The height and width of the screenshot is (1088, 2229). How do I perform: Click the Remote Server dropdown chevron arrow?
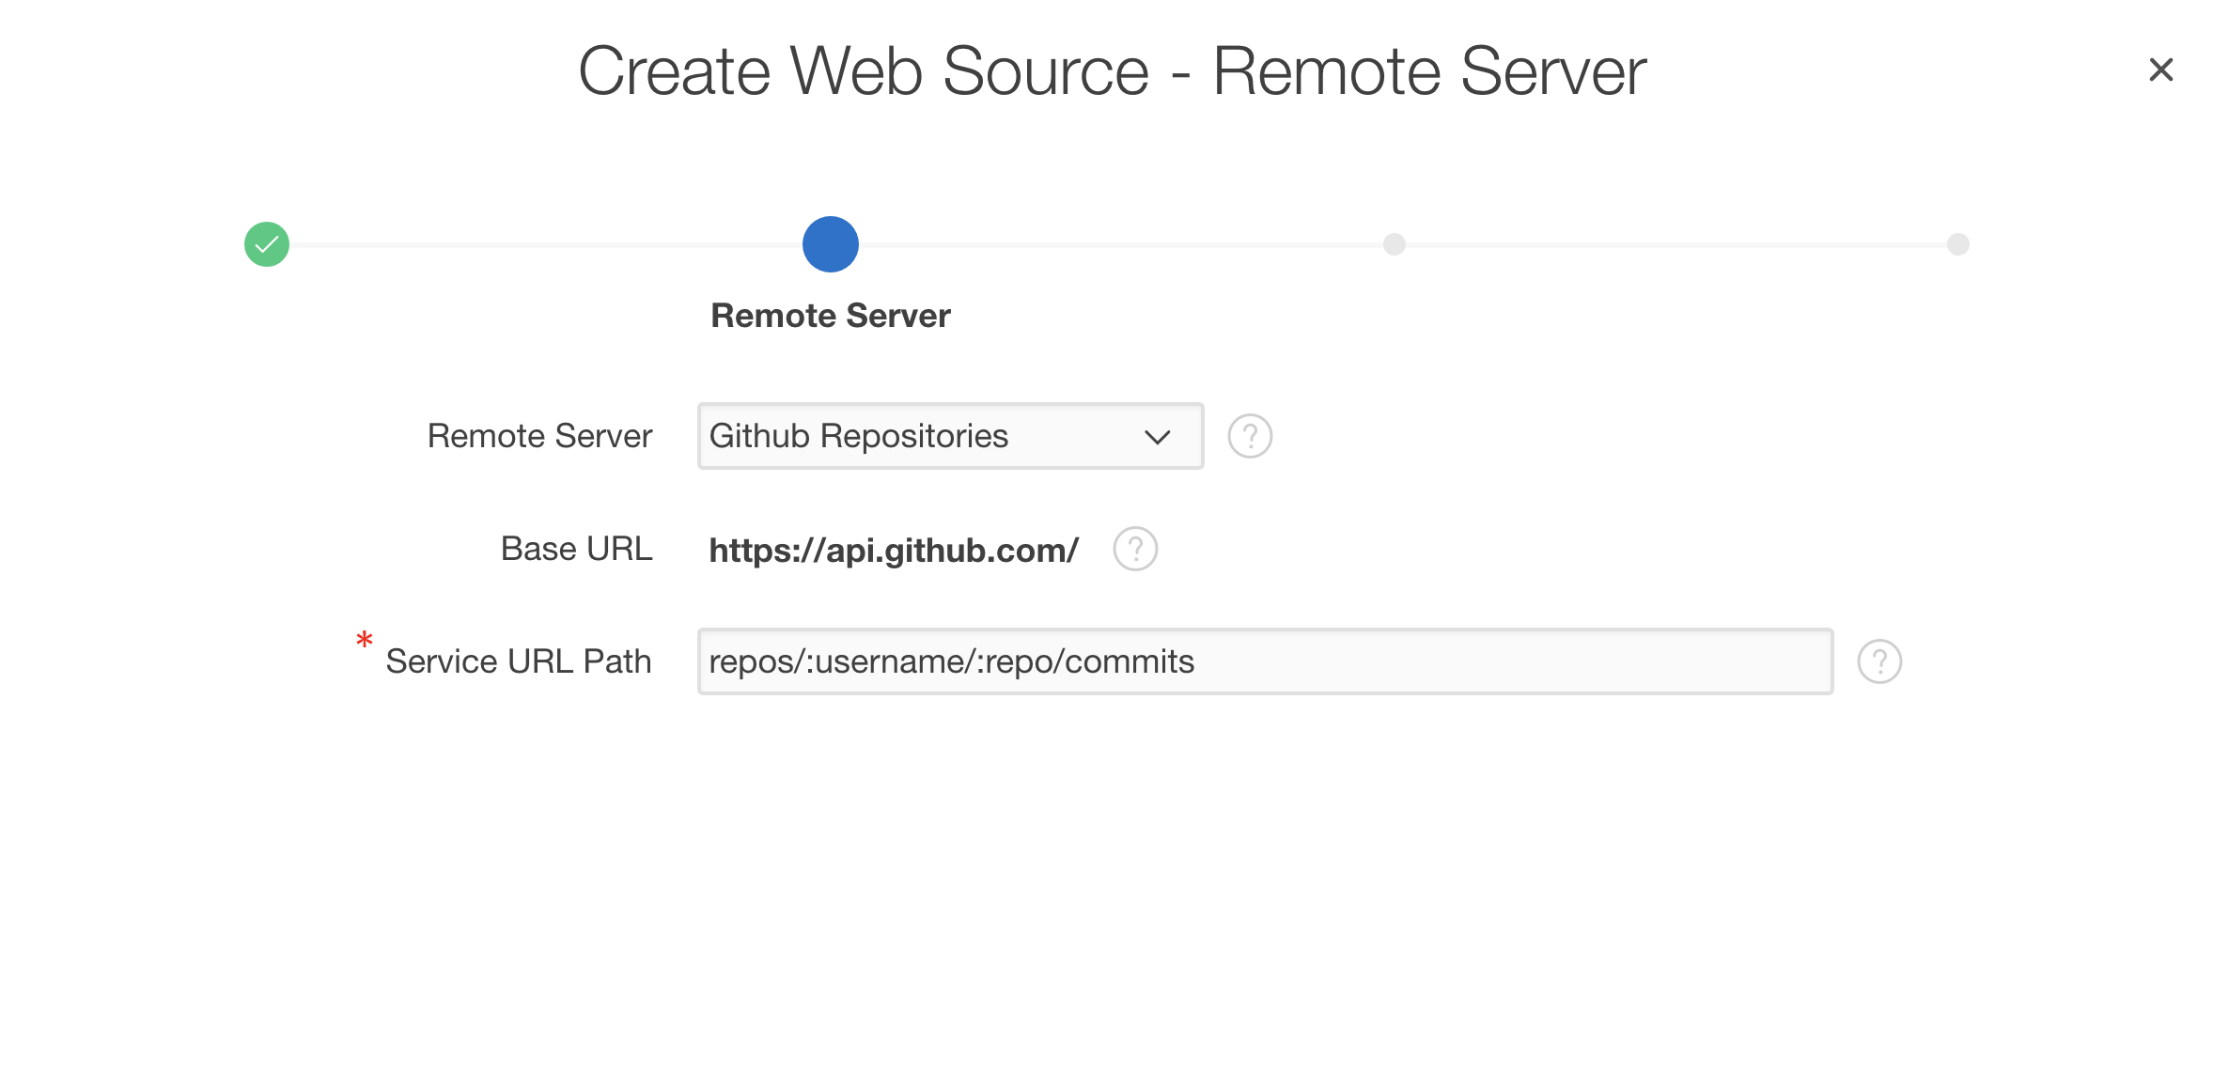pos(1157,437)
